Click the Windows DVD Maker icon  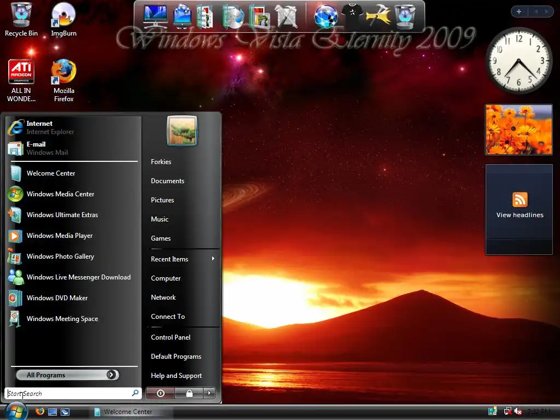pos(15,298)
